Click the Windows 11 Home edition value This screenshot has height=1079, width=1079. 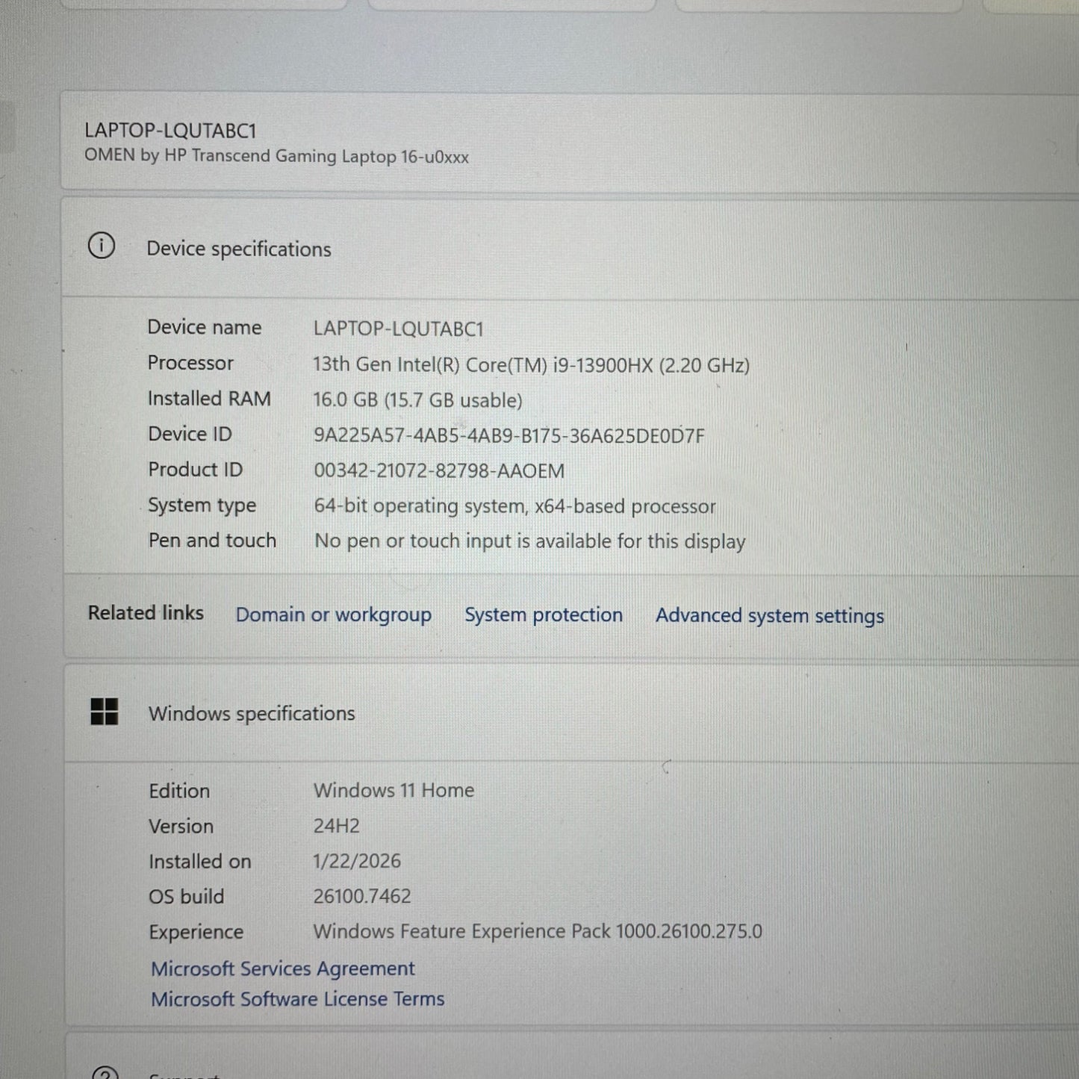[x=394, y=790]
